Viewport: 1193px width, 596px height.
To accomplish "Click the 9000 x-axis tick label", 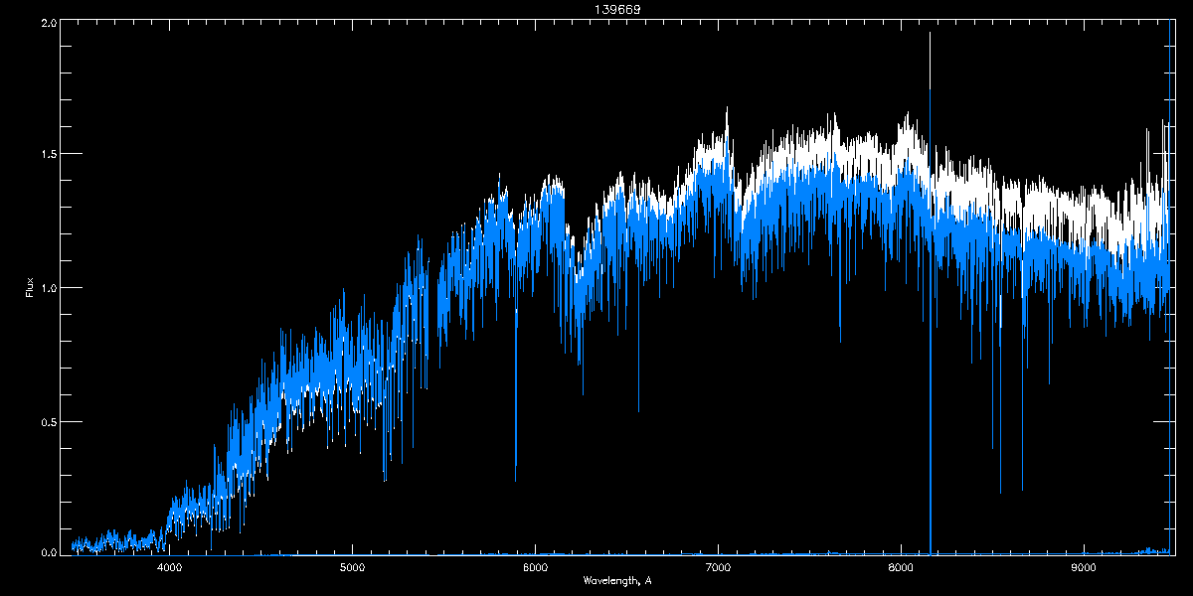I will (1084, 568).
